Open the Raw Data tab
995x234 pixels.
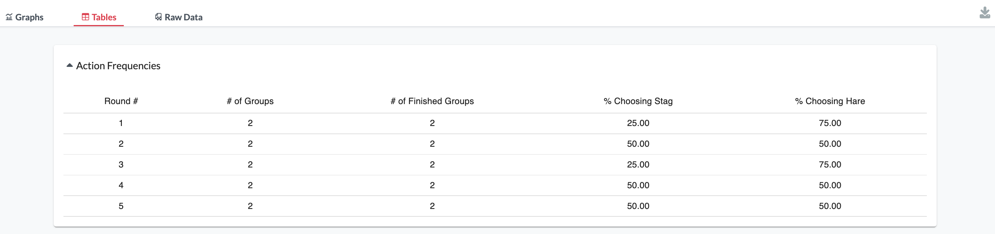pyautogui.click(x=179, y=17)
